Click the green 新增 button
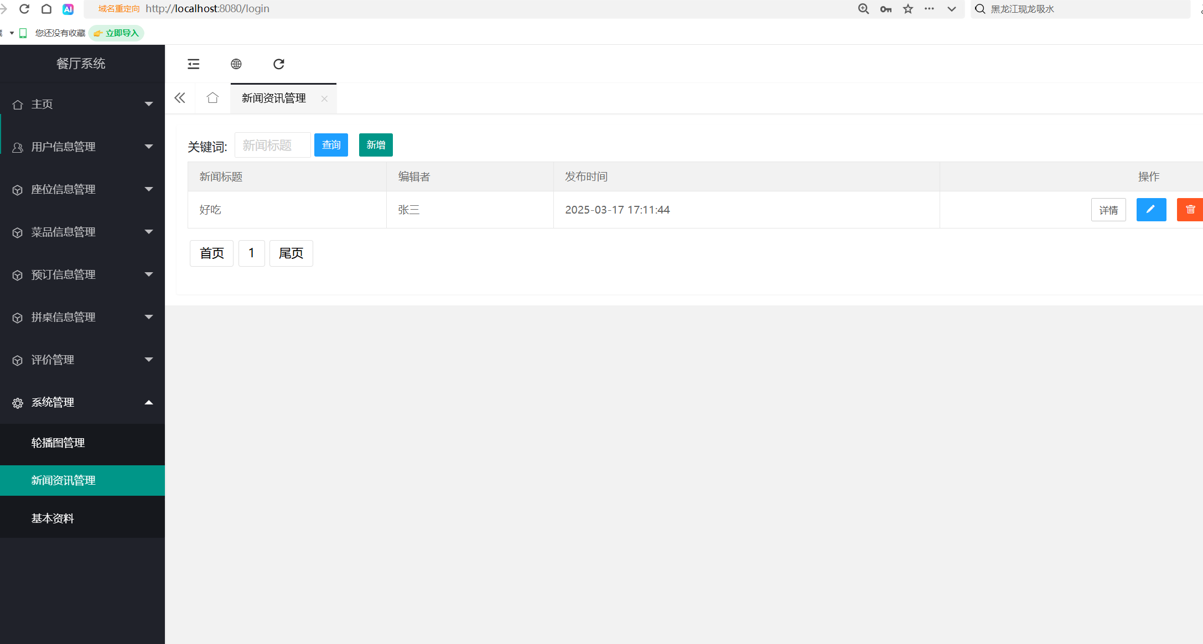Screen dimensions: 1203x644 click(376, 145)
